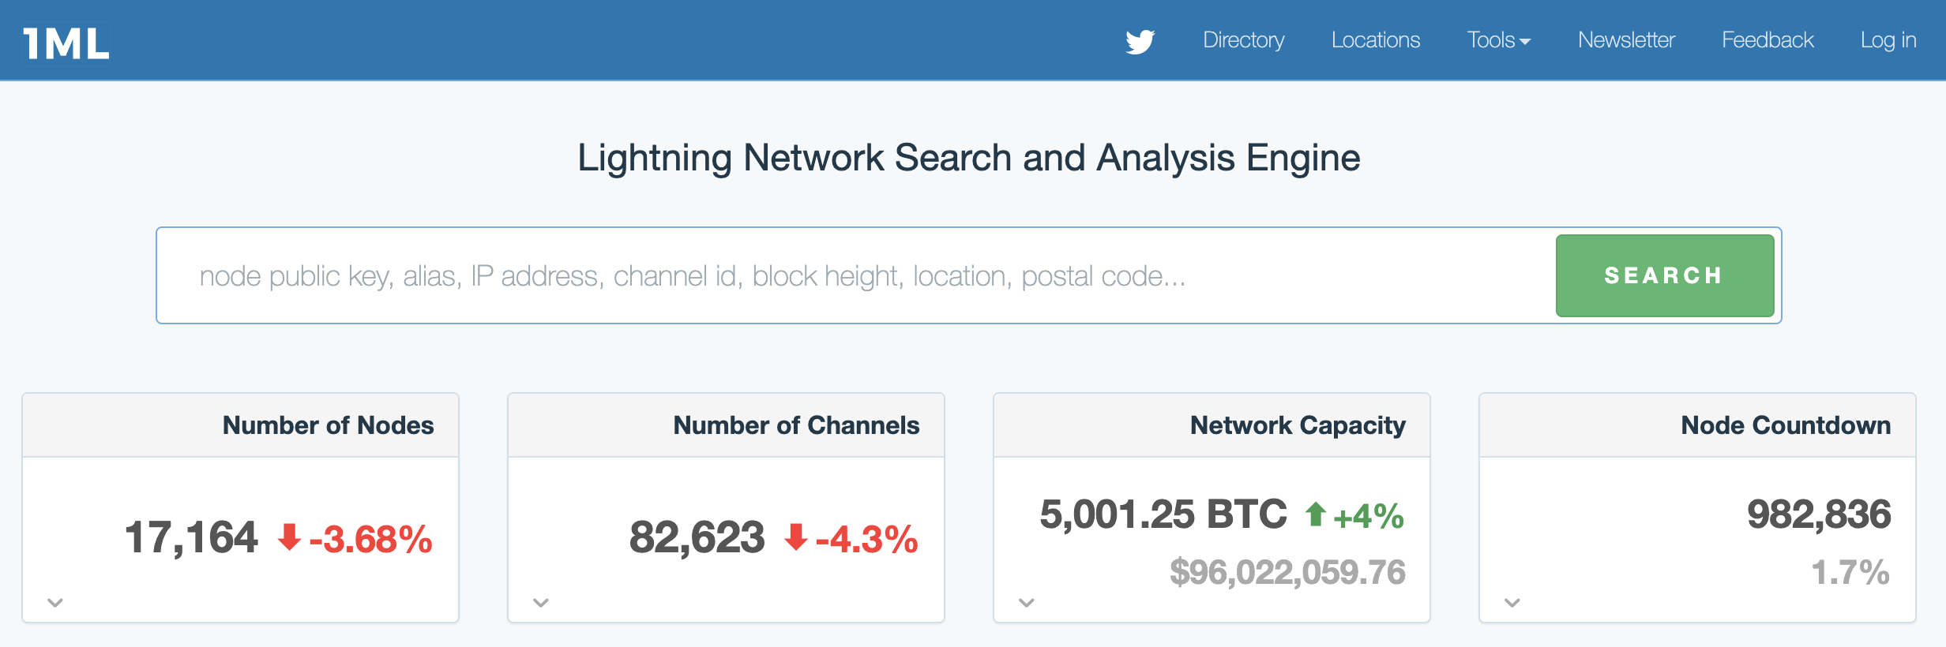The width and height of the screenshot is (1946, 647).
Task: Click the green up arrow in Network Capacity
Action: (x=1315, y=514)
